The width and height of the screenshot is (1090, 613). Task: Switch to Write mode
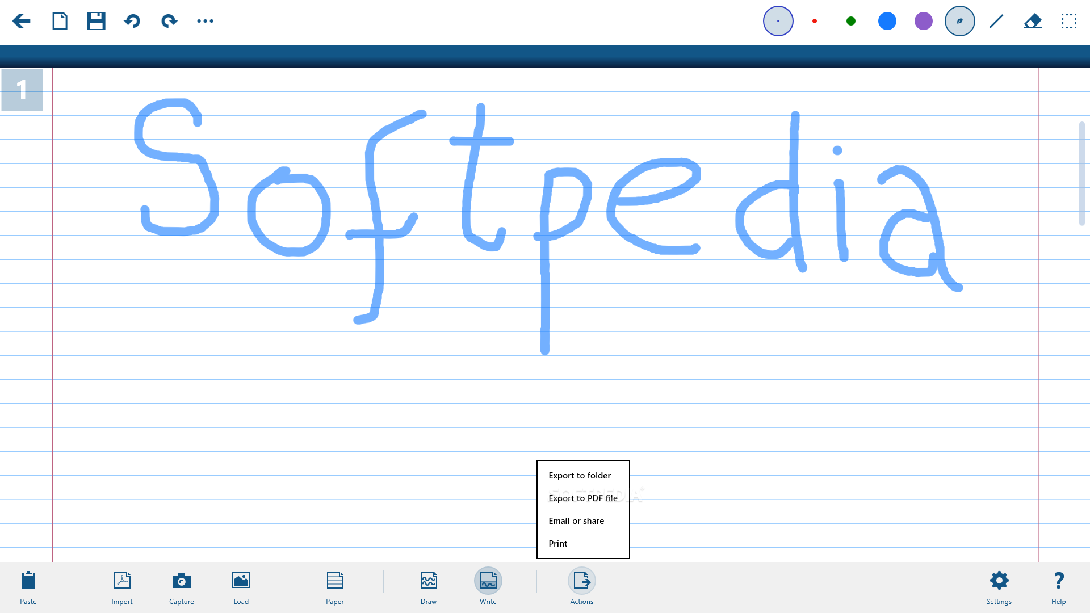pos(488,587)
